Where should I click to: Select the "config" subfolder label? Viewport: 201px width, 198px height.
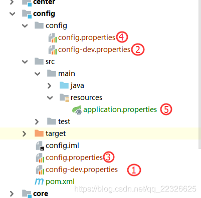coord(56,26)
